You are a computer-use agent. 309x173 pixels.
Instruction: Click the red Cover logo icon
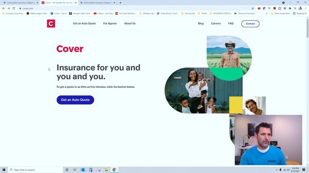click(51, 24)
